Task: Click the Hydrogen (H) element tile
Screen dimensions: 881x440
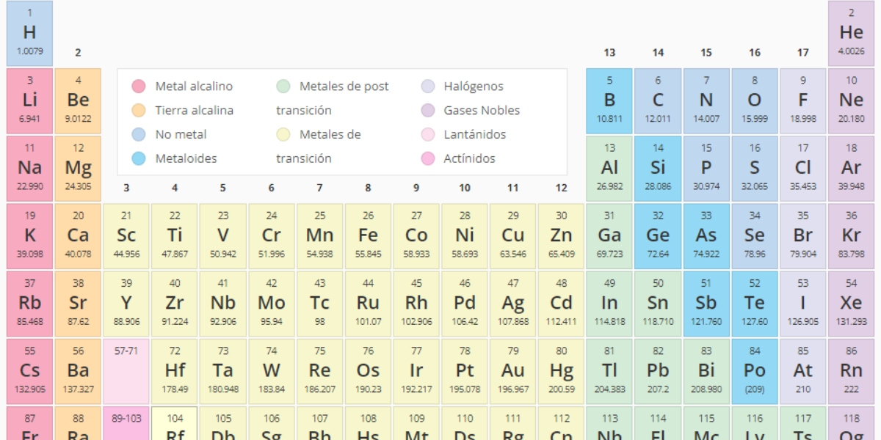Action: (x=29, y=33)
